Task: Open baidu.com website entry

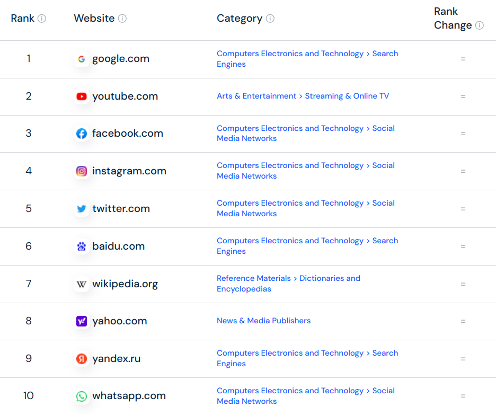Action: pyautogui.click(x=118, y=246)
